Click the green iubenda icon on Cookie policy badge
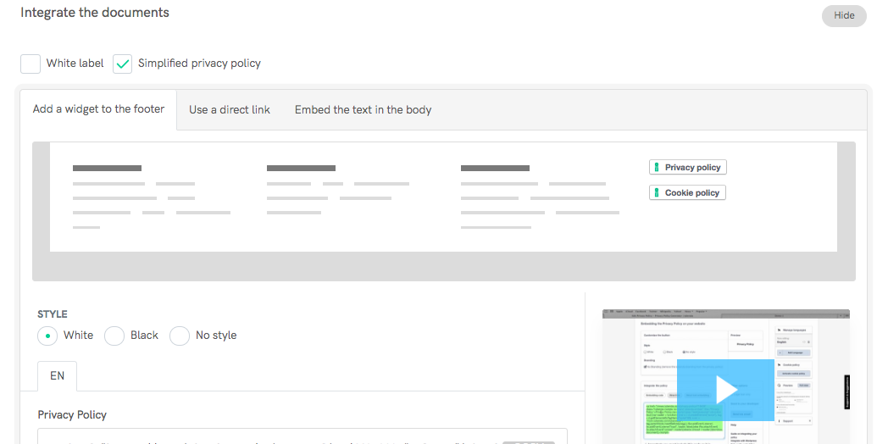 tap(656, 193)
